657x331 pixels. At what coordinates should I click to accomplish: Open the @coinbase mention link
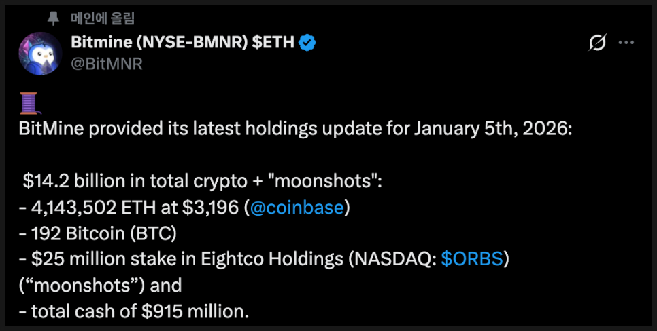click(297, 208)
